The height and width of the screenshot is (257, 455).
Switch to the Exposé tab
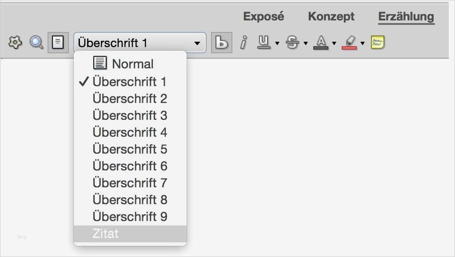[263, 17]
